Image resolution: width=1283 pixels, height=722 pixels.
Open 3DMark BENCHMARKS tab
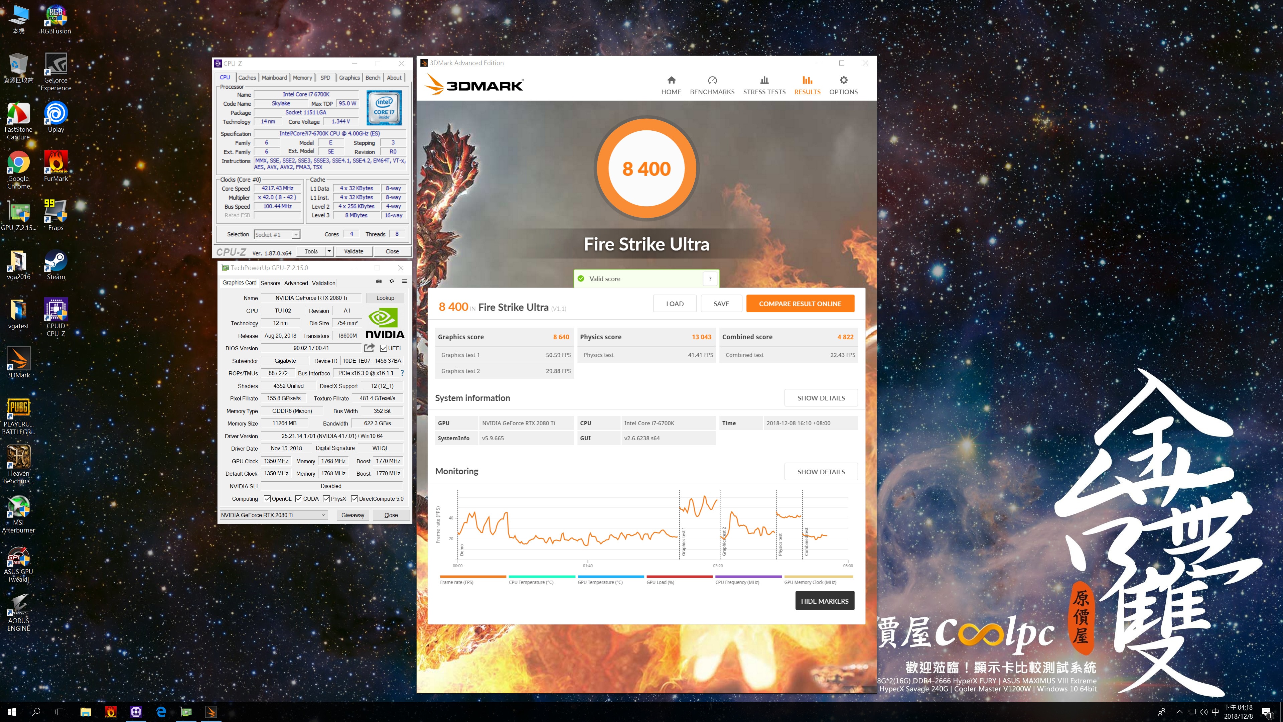click(x=712, y=85)
